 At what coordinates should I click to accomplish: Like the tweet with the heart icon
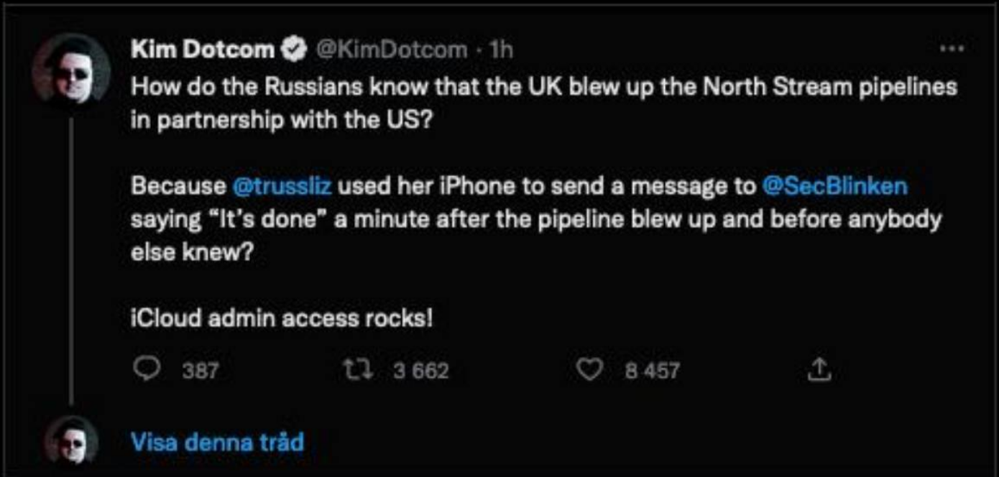(x=589, y=369)
